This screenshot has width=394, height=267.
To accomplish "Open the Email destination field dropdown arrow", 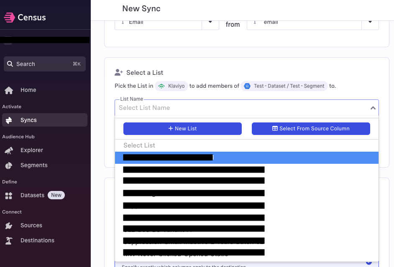I will tap(210, 22).
